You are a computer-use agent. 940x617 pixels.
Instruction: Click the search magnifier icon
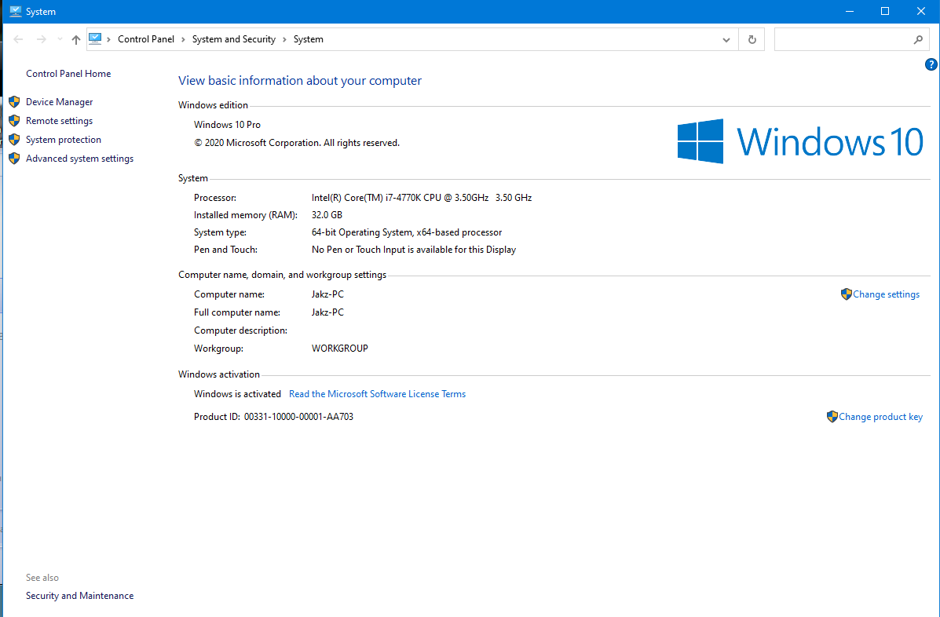coord(918,39)
